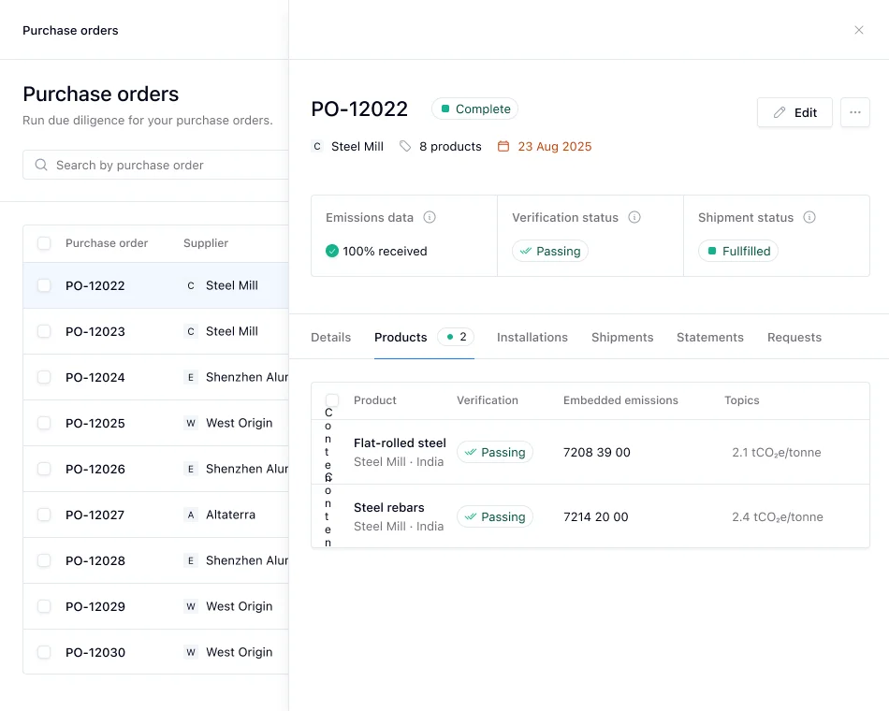Click the Steel Mill supplier avatar in header
This screenshot has width=889, height=711.
(315, 146)
